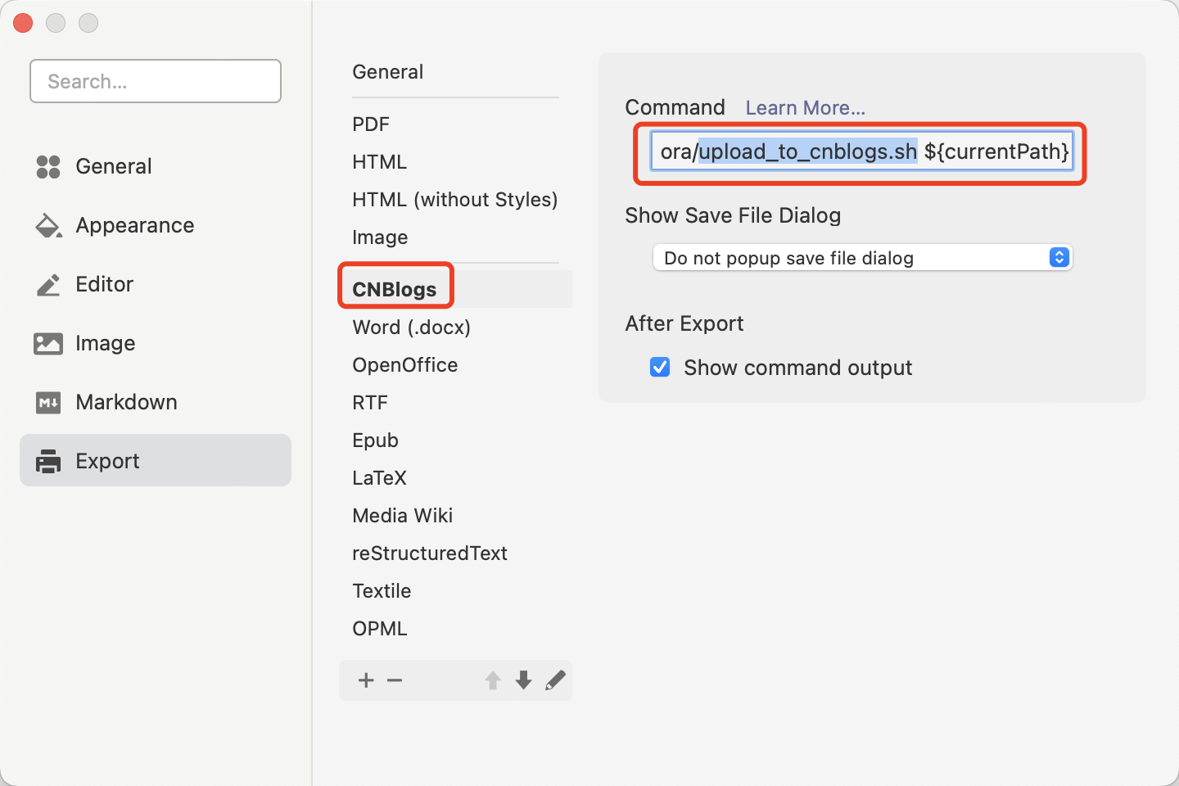Click the Markdown M icon

[48, 403]
